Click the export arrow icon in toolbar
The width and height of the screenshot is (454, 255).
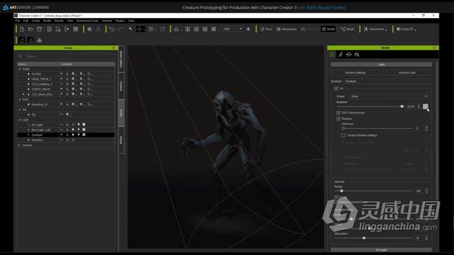(67, 29)
